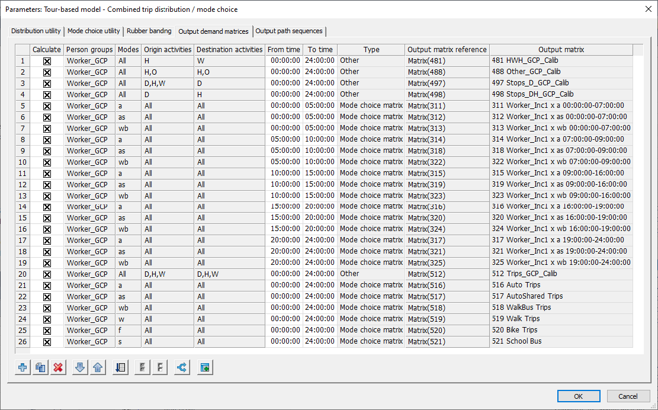This screenshot has width=658, height=410.
Task: Click the check all boxes icon
Action: [143, 367]
